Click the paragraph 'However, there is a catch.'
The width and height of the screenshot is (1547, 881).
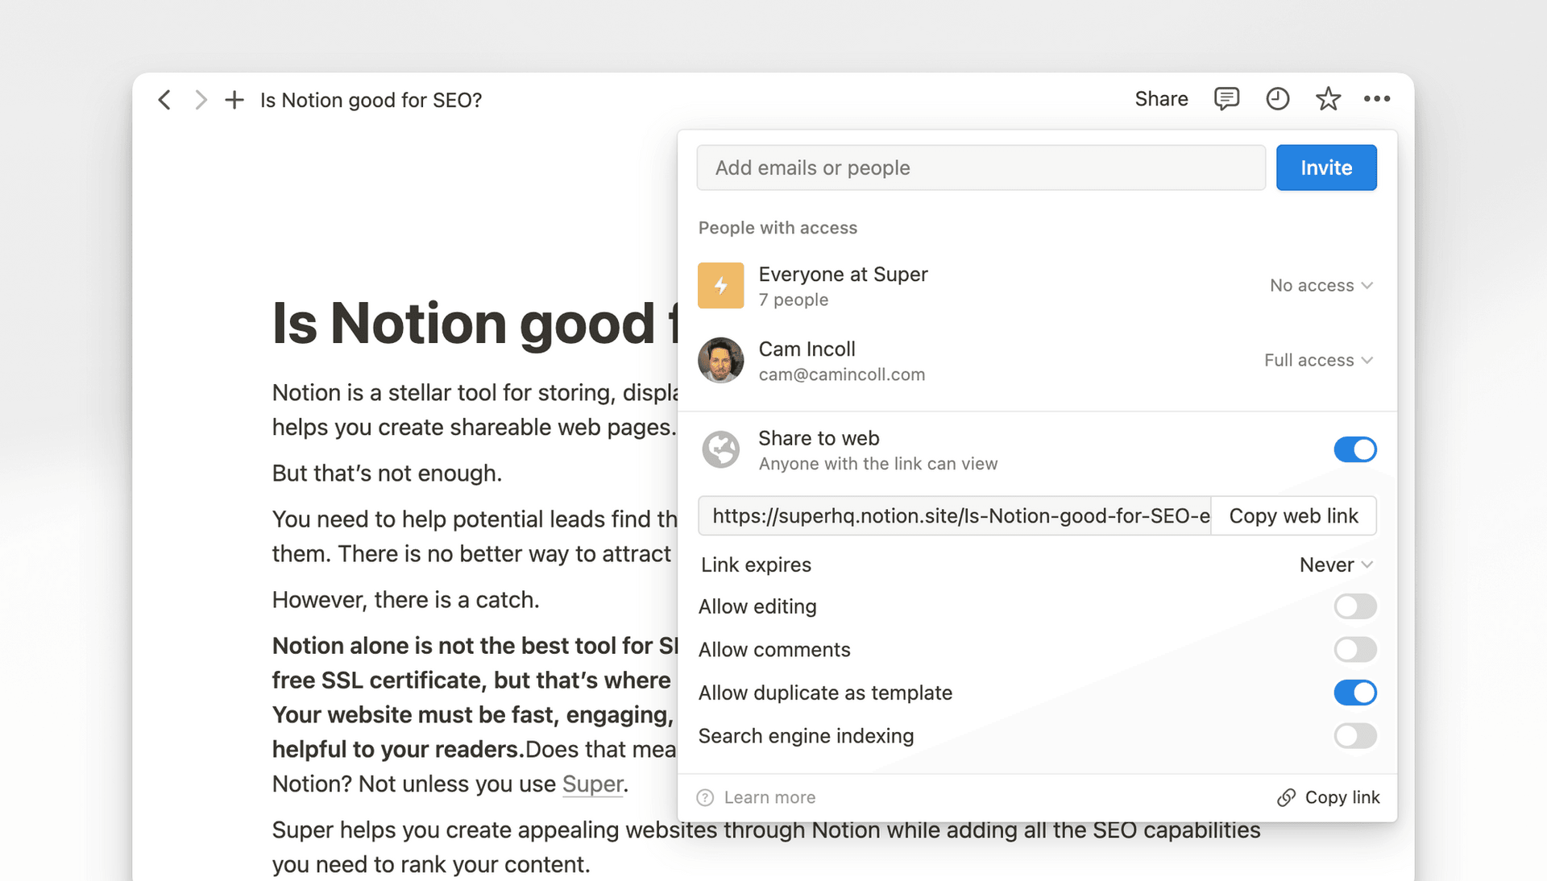(405, 599)
